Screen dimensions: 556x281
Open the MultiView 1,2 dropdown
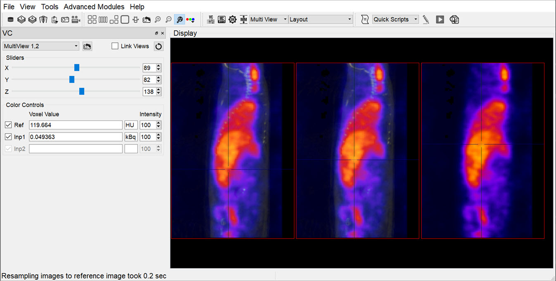pos(40,46)
